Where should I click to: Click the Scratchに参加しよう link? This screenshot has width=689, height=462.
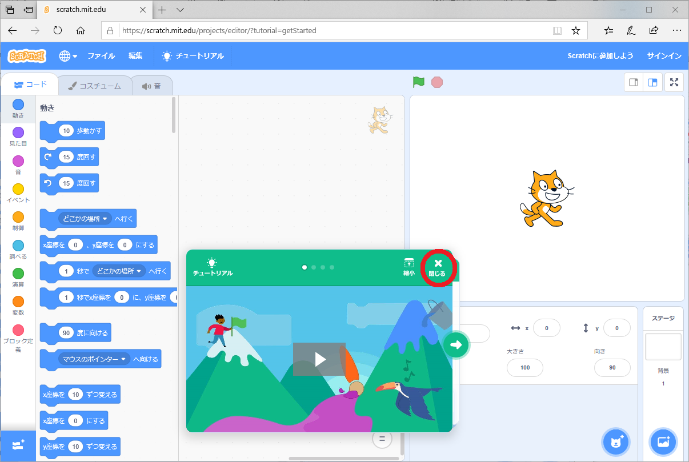point(600,56)
